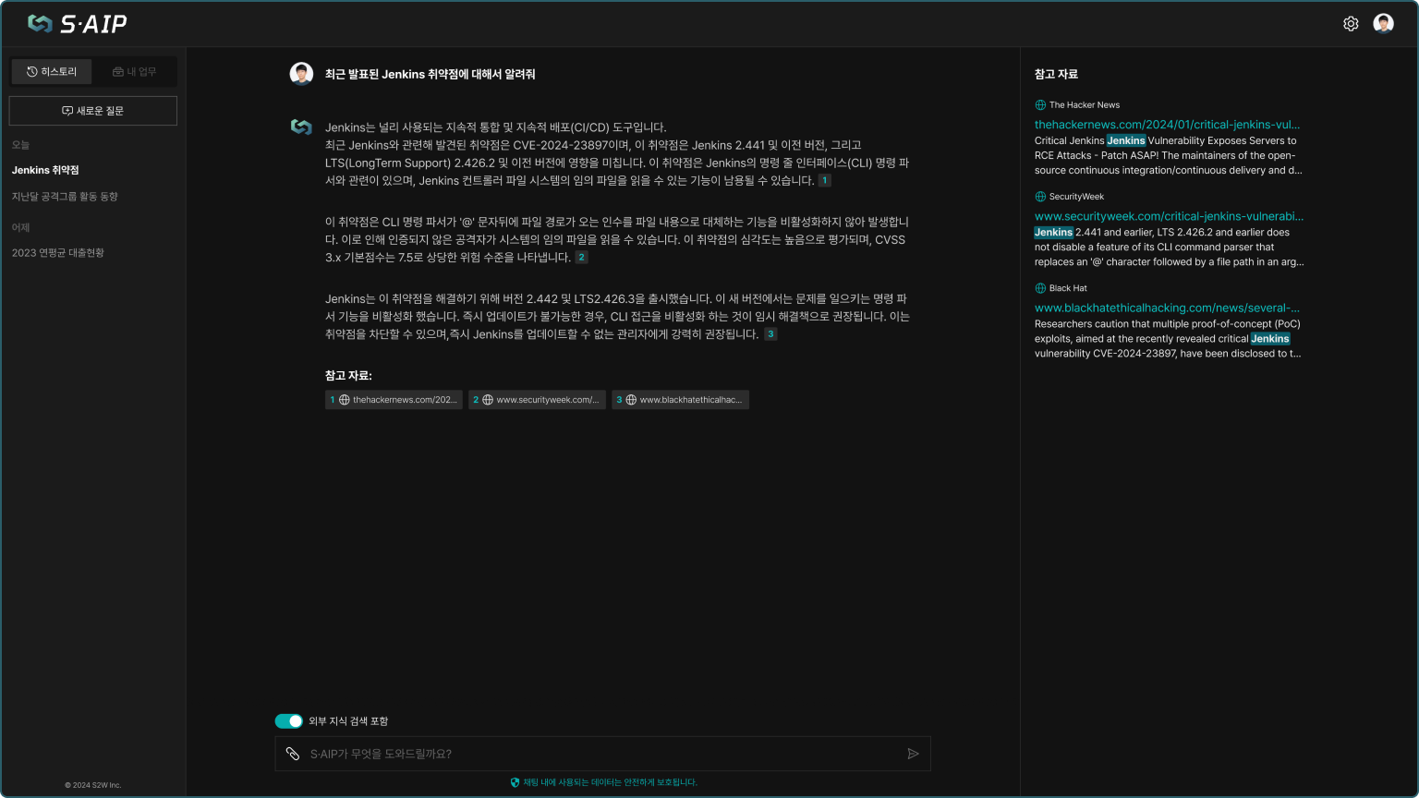Click the Black Hat source label

[x=1068, y=288]
